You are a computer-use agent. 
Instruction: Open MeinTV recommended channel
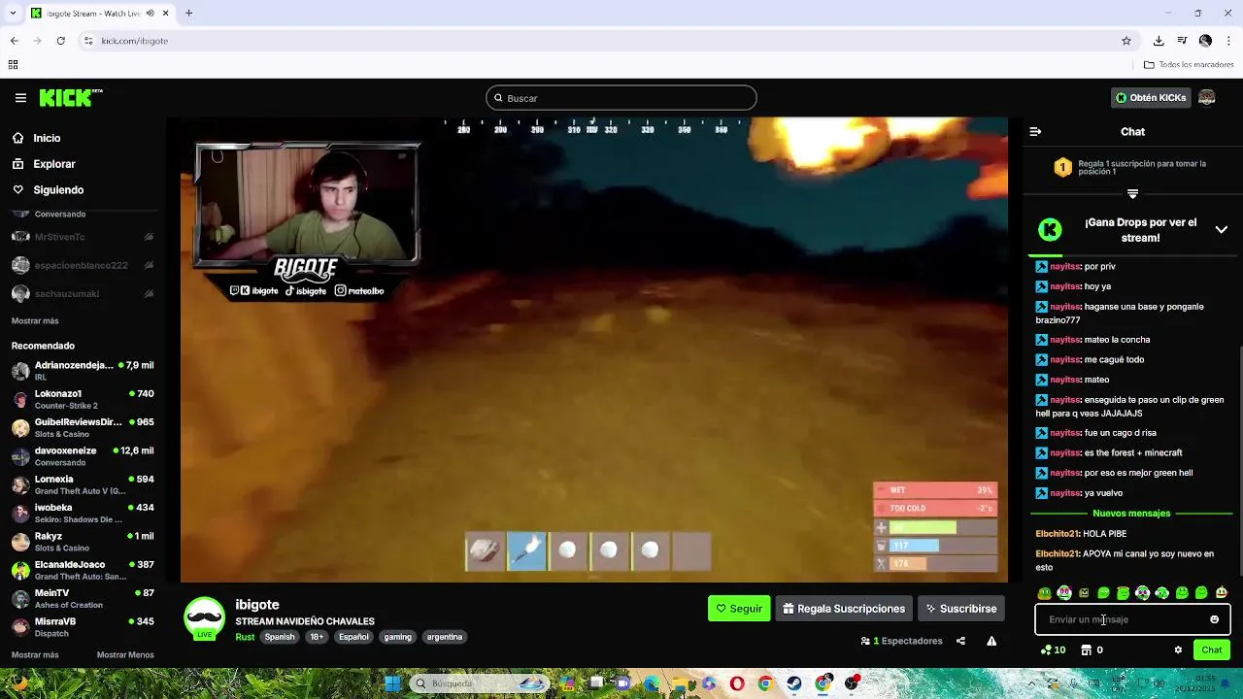(83, 598)
